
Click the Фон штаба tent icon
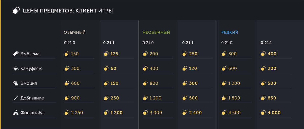pyautogui.click(x=16, y=113)
